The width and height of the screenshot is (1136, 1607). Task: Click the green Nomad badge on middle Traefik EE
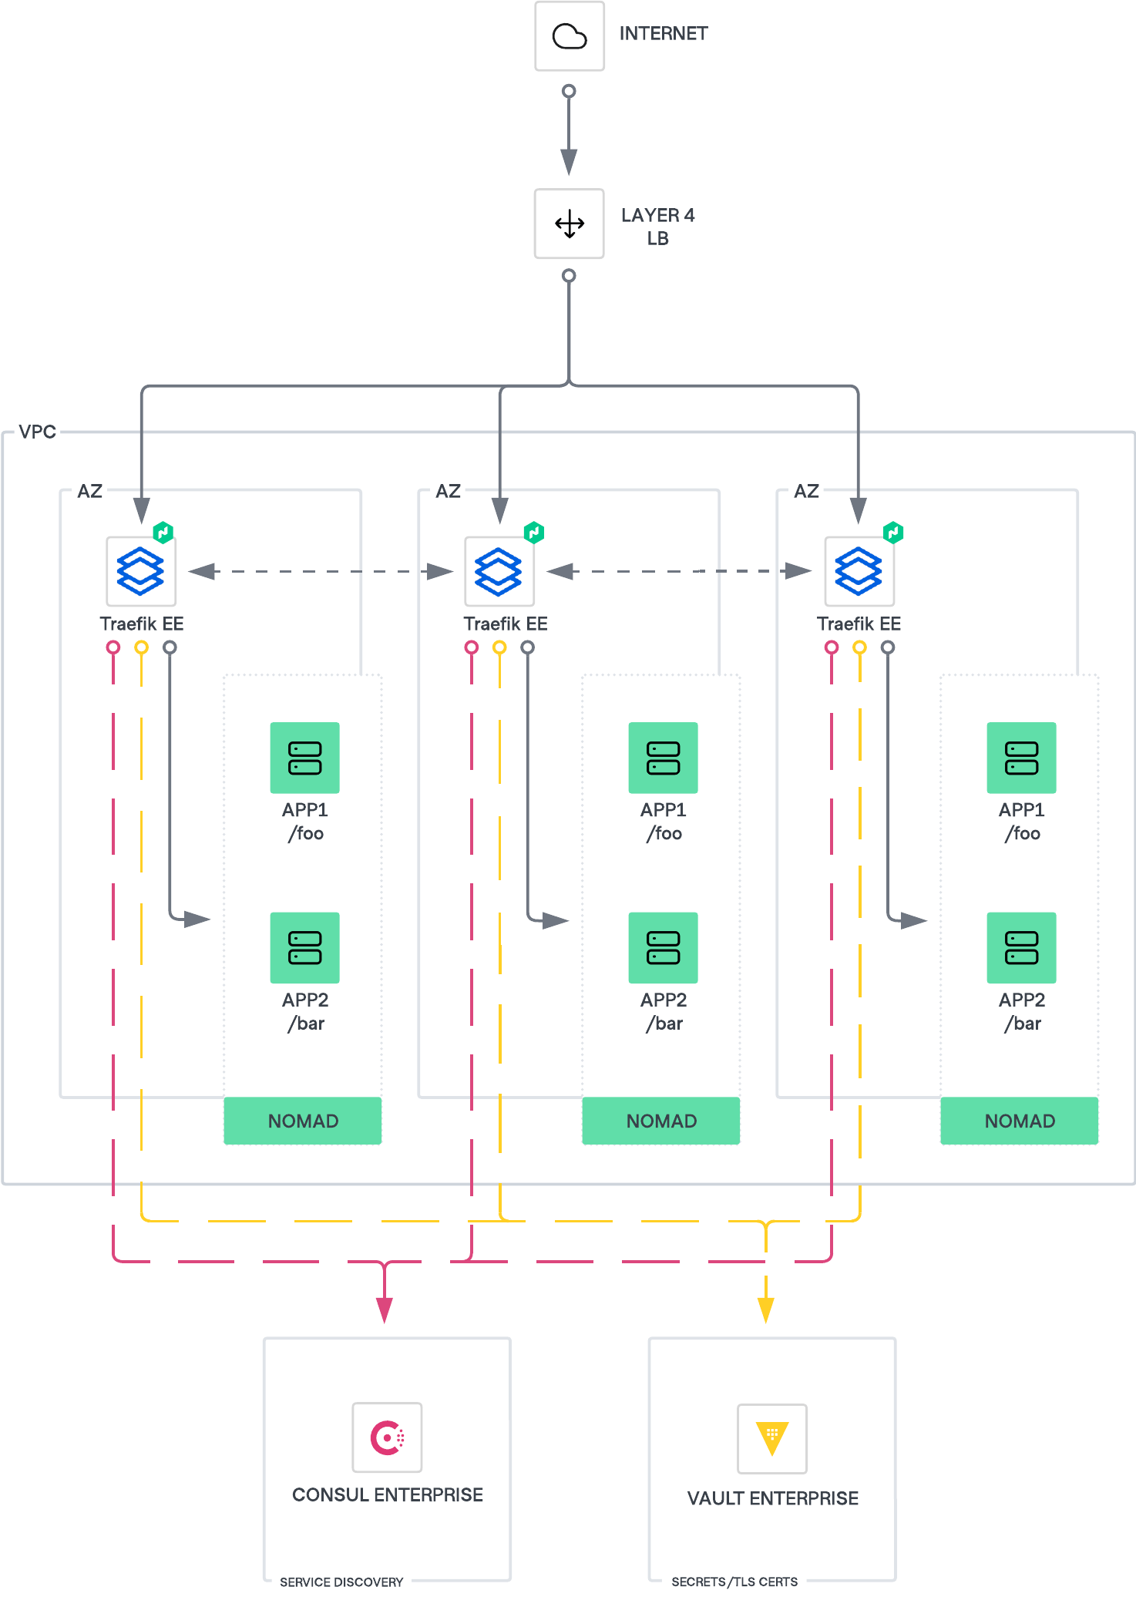534,533
